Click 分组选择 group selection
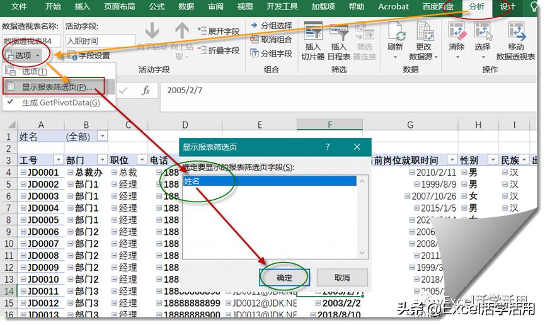This screenshot has height=325, width=545. coord(272,25)
